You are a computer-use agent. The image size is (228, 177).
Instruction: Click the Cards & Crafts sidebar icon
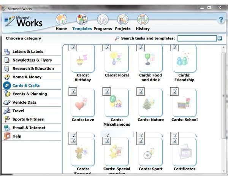(7, 85)
